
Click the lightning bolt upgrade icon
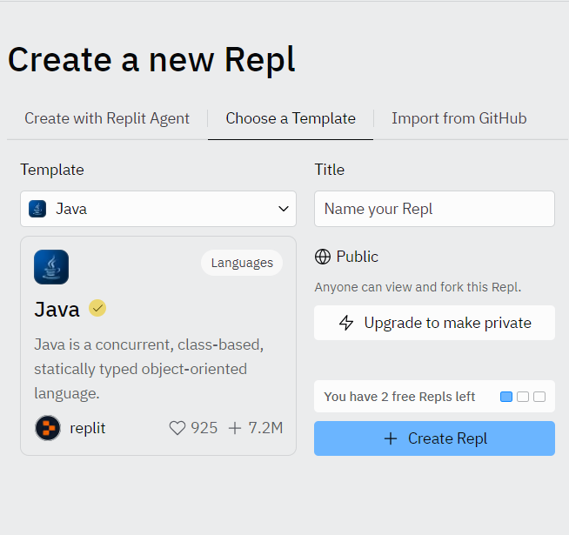(346, 323)
